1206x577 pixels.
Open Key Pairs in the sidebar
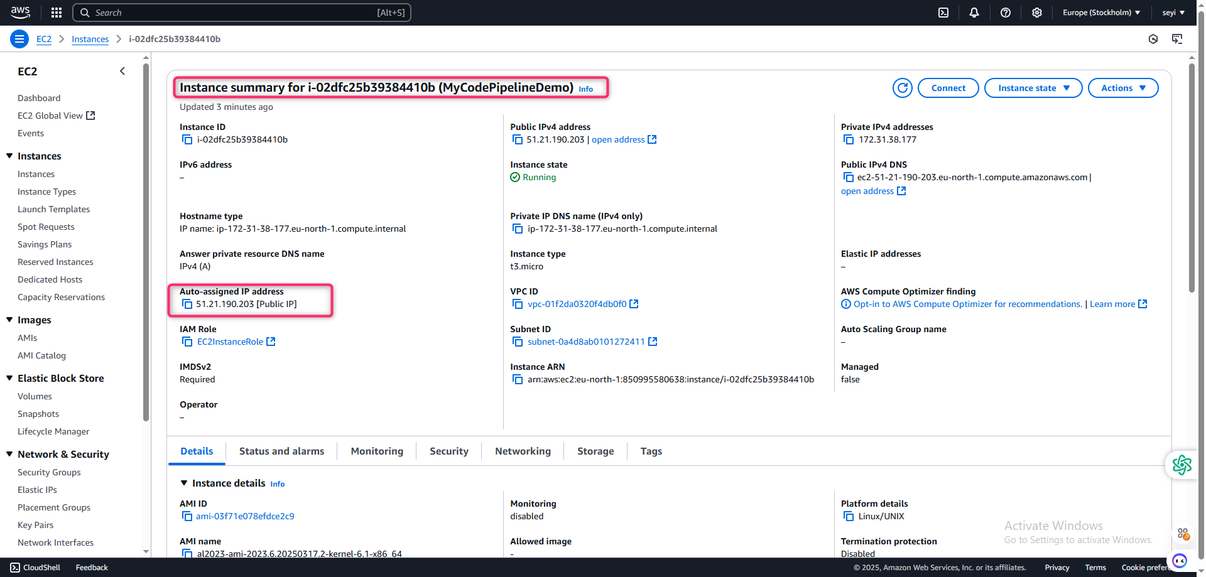coord(35,525)
